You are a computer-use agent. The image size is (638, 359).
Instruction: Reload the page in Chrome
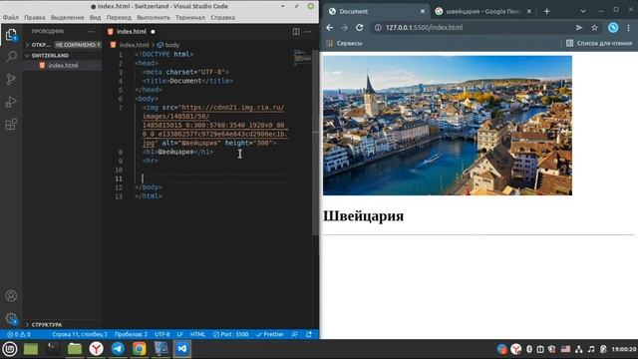tap(359, 28)
